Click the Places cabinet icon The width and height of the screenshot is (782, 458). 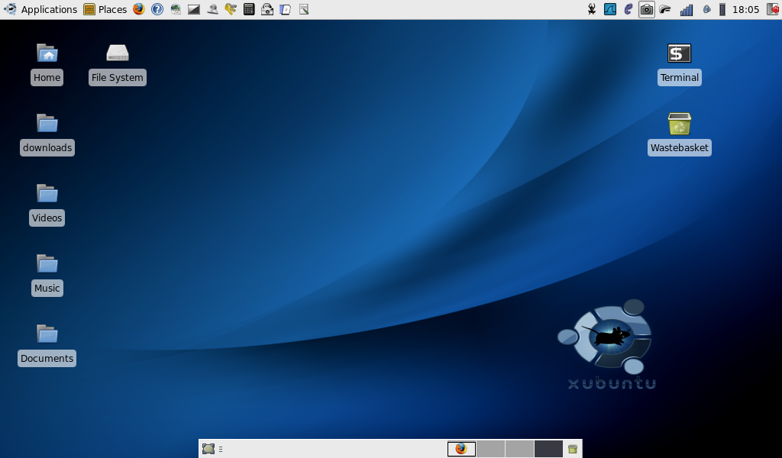click(89, 9)
